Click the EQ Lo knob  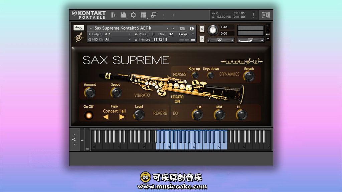tap(197, 115)
